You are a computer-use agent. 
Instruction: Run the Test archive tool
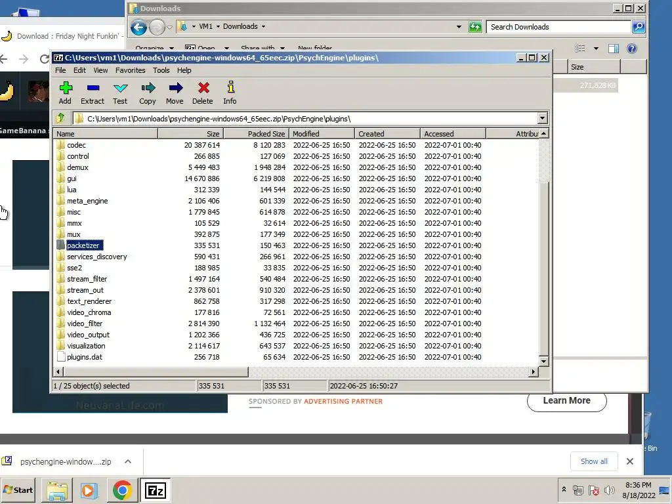coord(121,93)
